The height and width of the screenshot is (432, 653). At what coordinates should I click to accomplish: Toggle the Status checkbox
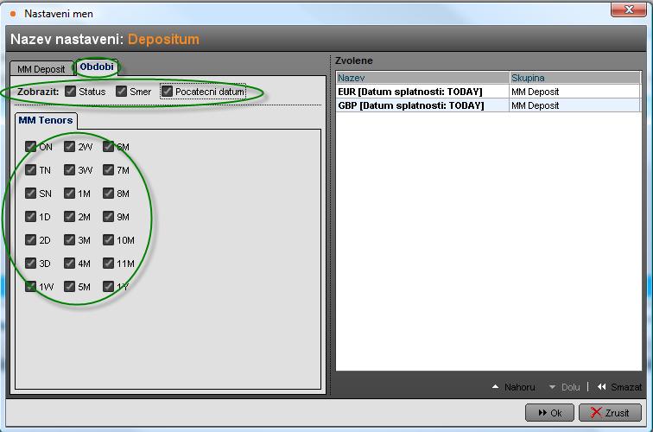click(x=70, y=92)
